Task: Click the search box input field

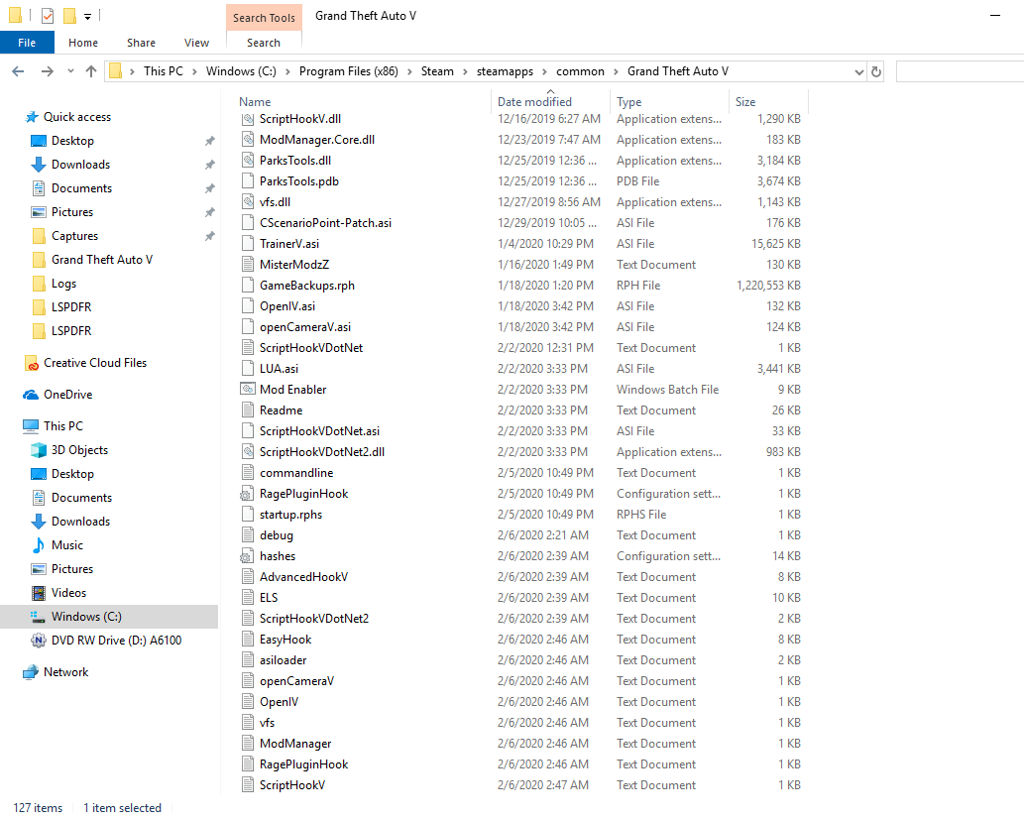Action: pyautogui.click(x=960, y=71)
